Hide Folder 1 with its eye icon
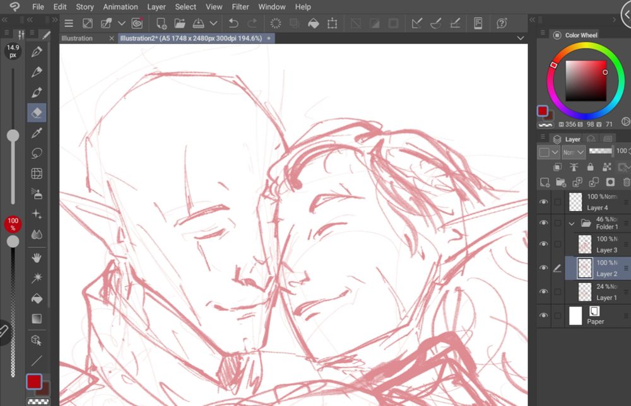The height and width of the screenshot is (406, 631). 544,223
